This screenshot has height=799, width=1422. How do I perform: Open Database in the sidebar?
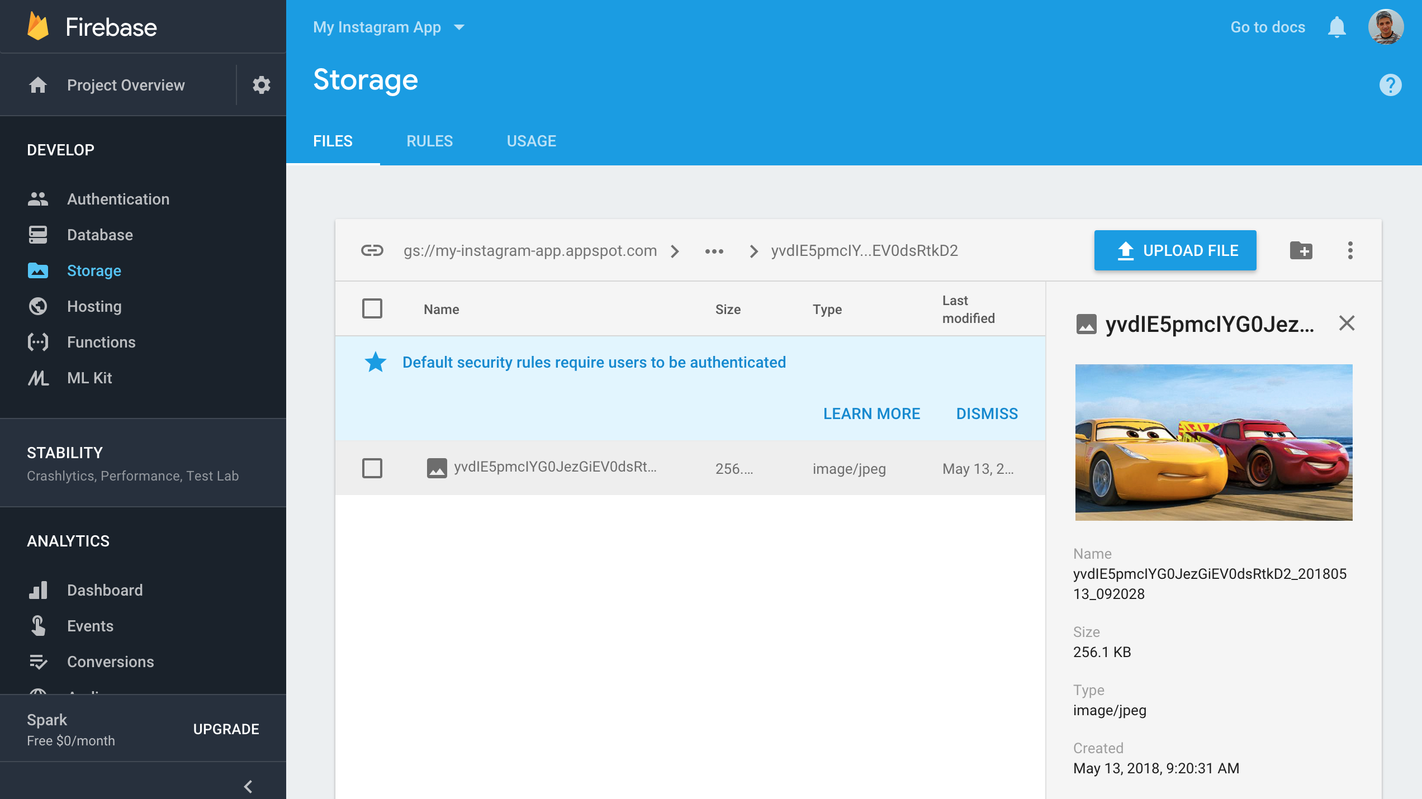(x=100, y=235)
